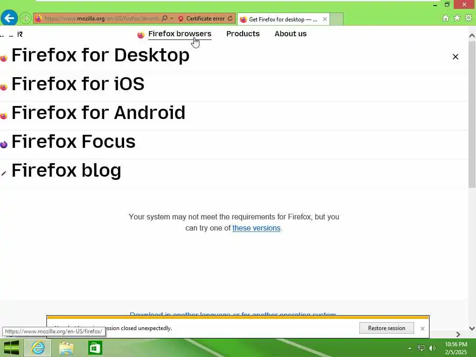Open the download in another language link
The width and height of the screenshot is (476, 357).
233,314
